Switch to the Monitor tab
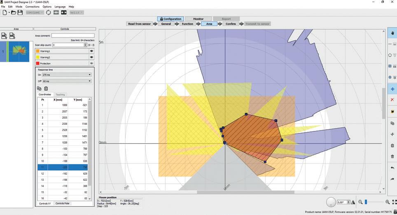This screenshot has height=215, width=397. tap(198, 19)
